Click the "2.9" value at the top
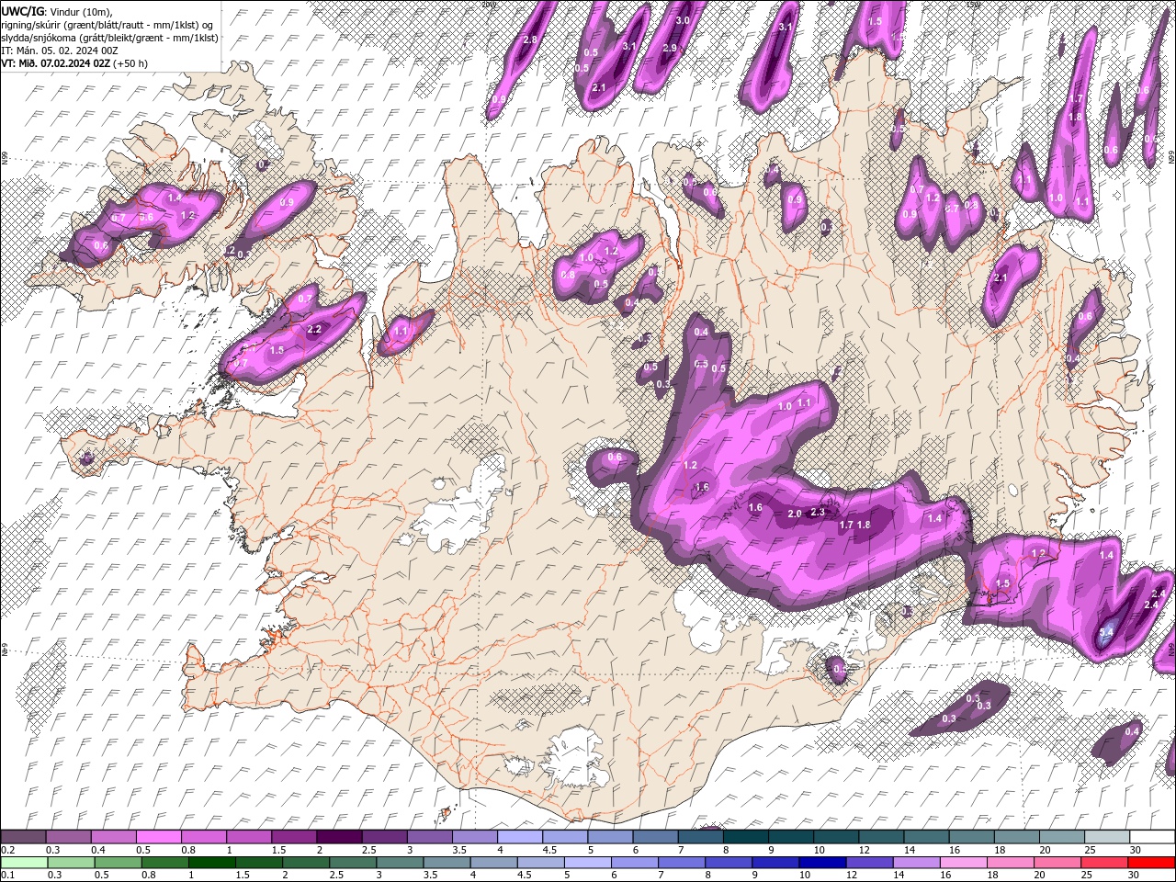 click(670, 48)
